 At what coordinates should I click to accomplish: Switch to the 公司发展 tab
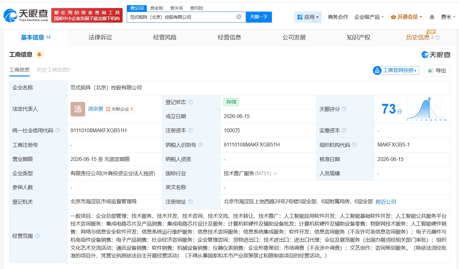coord(294,37)
